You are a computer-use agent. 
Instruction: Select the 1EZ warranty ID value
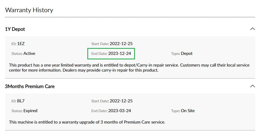[21, 44]
